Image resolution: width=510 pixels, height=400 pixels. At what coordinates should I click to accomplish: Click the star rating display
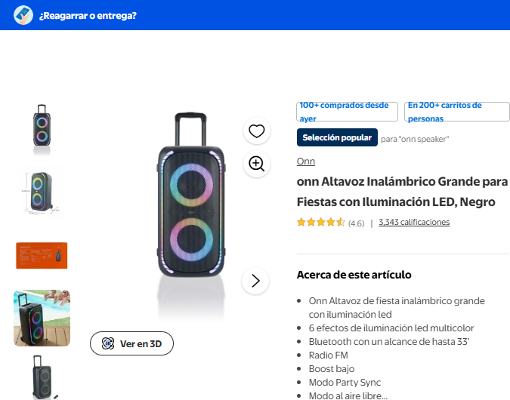tap(321, 222)
